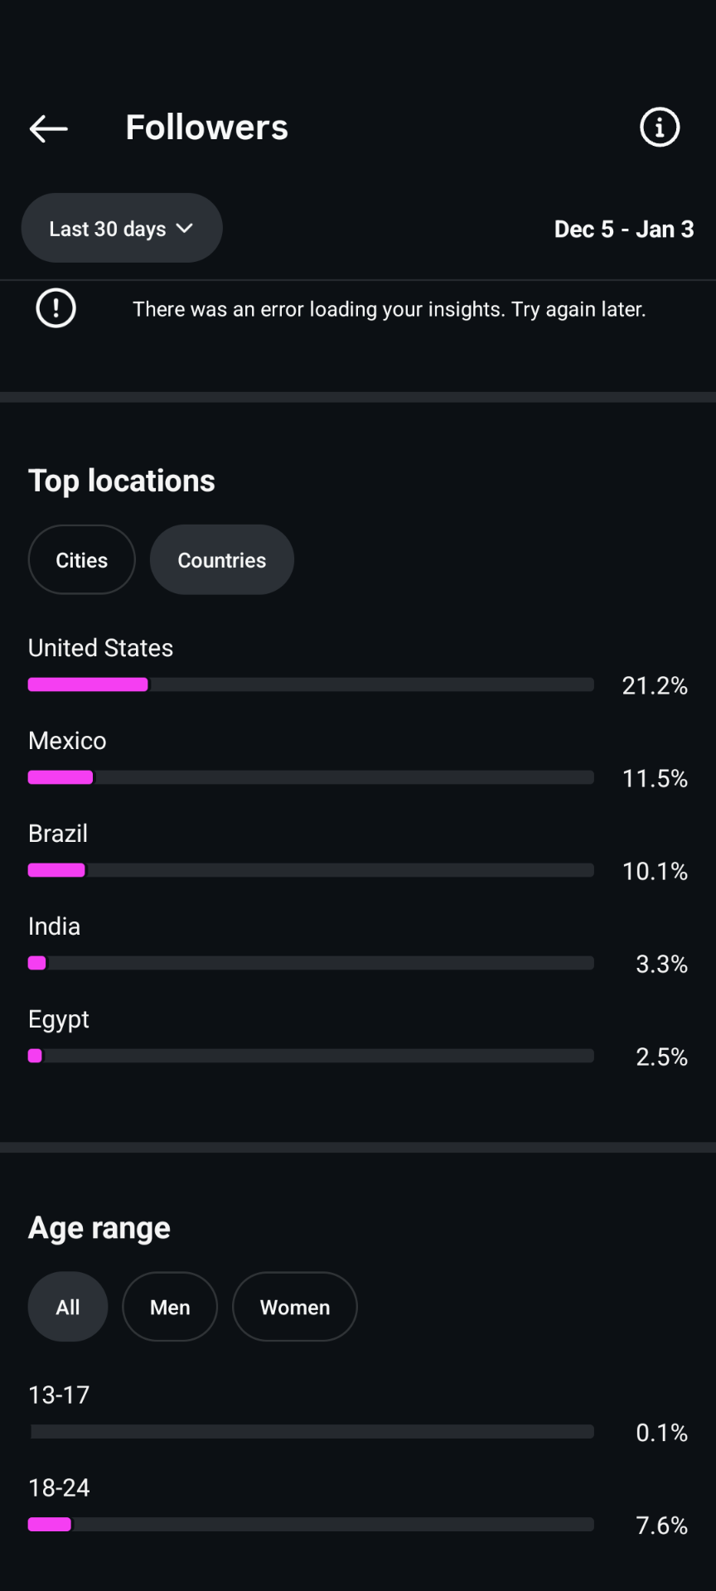Tap the United States percentage bar
716x1591 pixels.
311,684
